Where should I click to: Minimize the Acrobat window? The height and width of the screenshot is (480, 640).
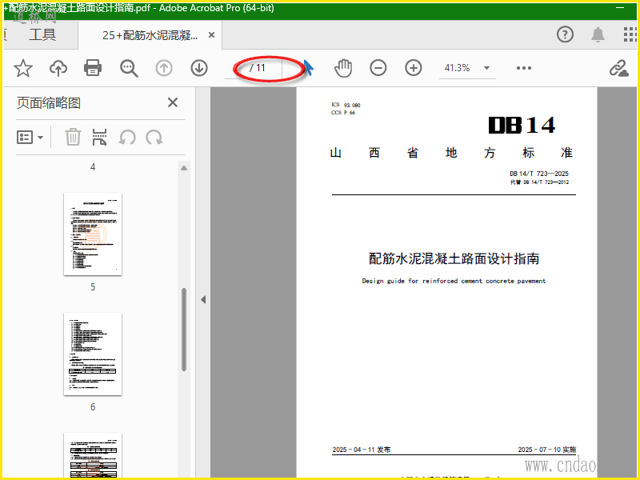tap(620, 8)
